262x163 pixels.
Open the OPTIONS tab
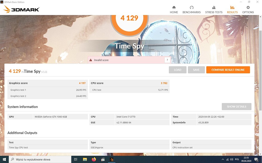[x=248, y=10]
